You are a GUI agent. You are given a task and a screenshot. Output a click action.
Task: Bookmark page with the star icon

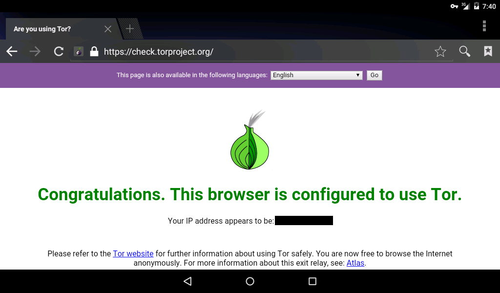440,51
